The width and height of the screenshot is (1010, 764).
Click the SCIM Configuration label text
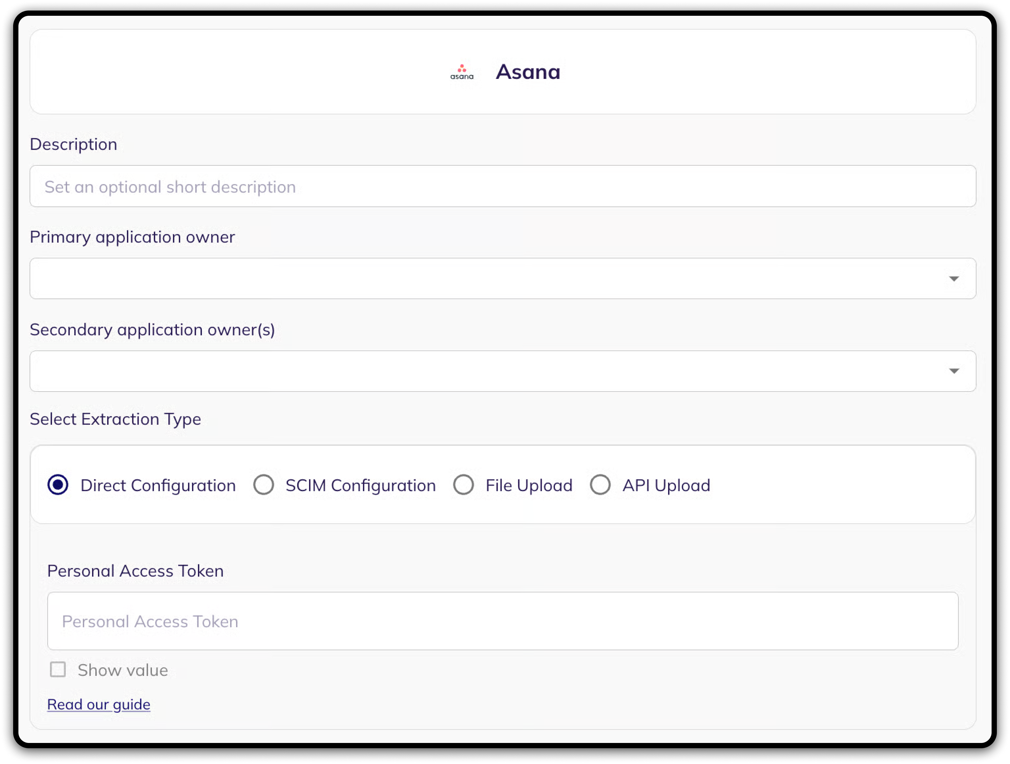pyautogui.click(x=361, y=486)
